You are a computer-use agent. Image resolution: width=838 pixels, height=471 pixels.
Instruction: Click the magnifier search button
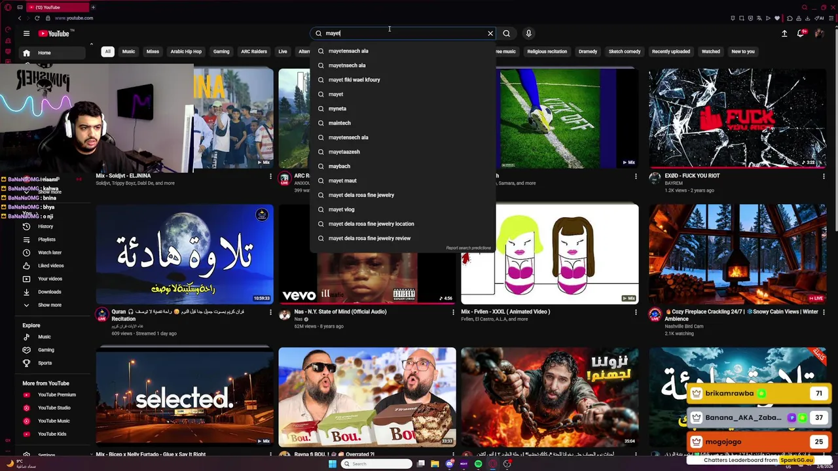pyautogui.click(x=507, y=33)
